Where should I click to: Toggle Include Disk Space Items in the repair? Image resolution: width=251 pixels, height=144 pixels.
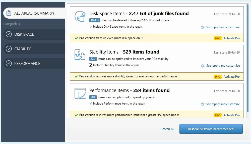(x=91, y=27)
